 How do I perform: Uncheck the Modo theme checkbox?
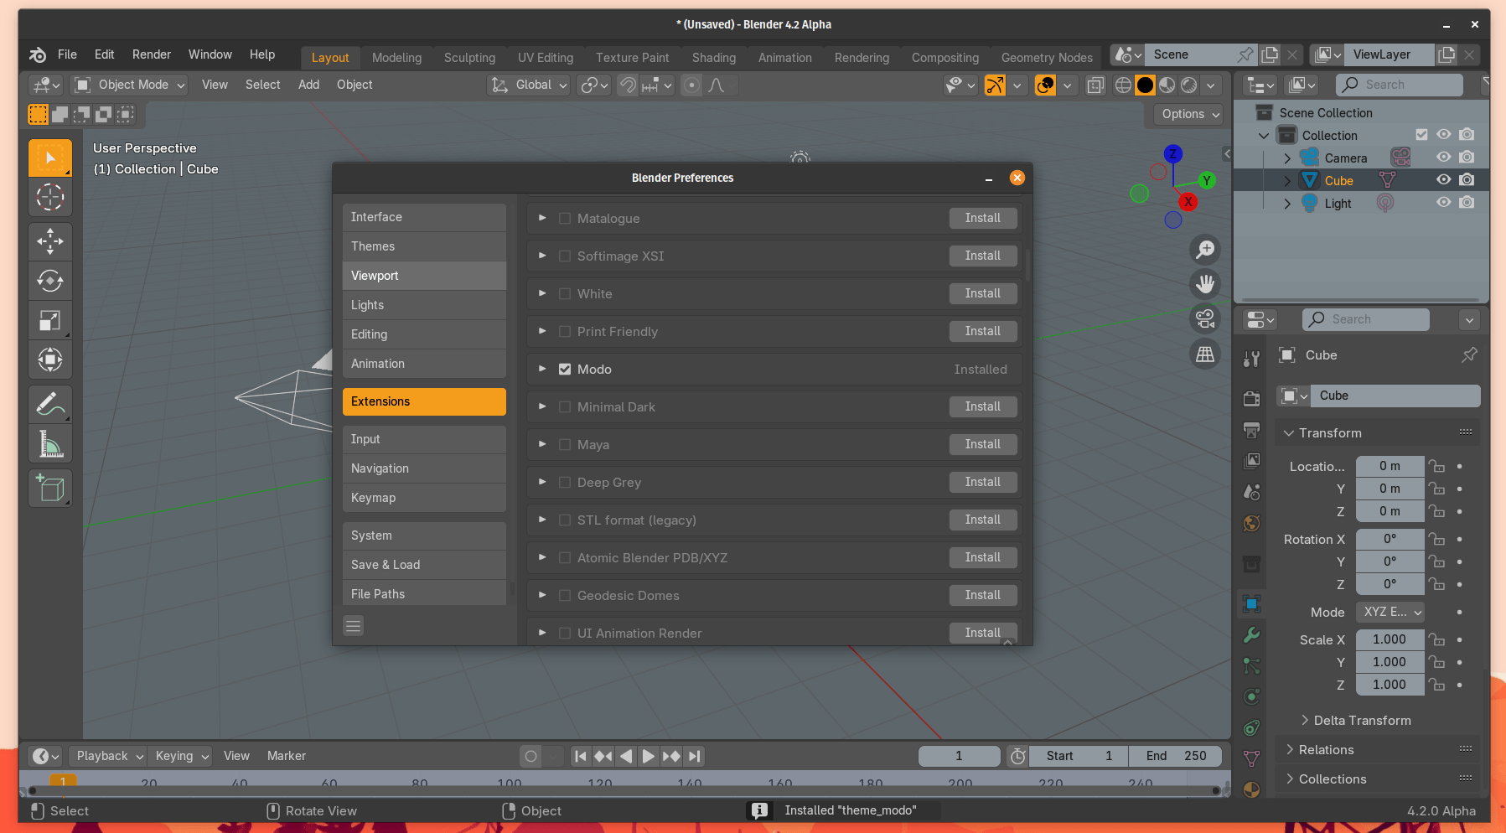(x=565, y=369)
